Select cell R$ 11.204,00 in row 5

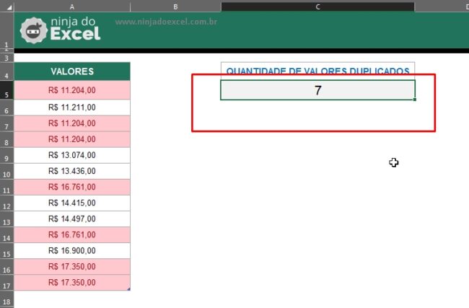tap(72, 90)
